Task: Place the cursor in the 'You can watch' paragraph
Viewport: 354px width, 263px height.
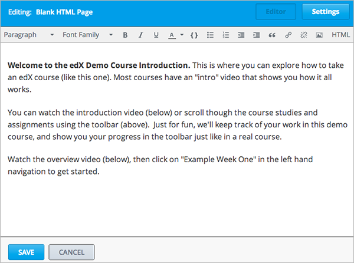Action: point(178,125)
